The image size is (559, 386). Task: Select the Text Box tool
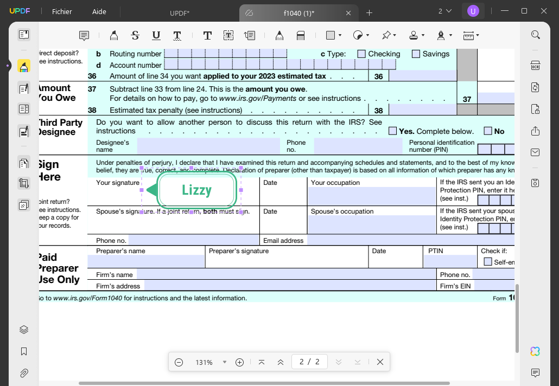228,35
